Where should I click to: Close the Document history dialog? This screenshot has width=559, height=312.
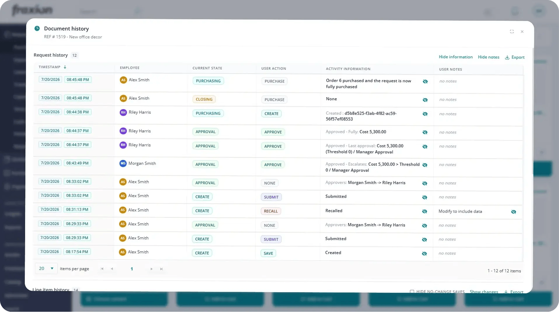522,31
